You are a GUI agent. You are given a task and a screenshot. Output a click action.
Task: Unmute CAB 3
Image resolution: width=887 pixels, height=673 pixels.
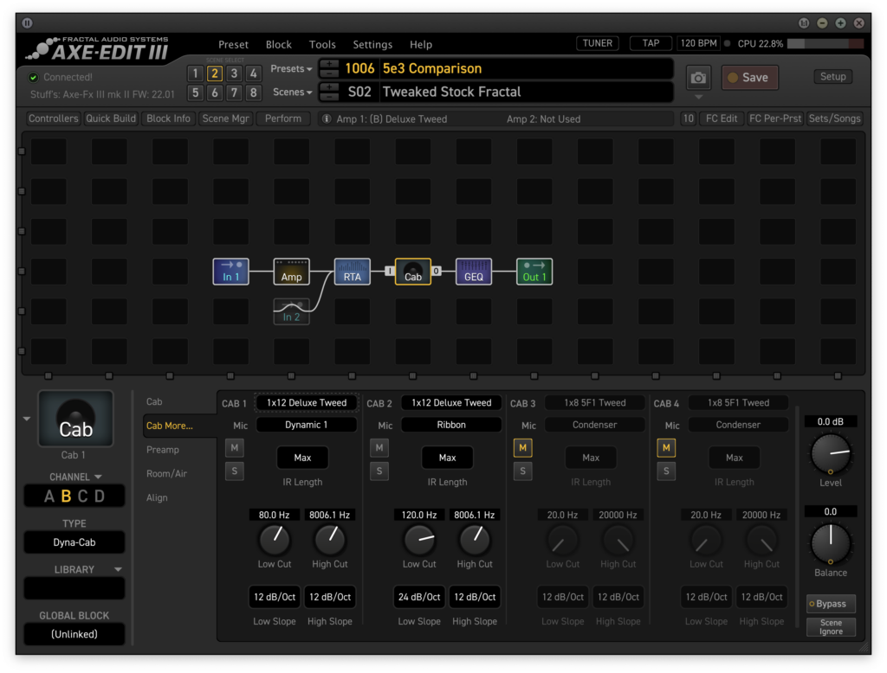pos(522,448)
